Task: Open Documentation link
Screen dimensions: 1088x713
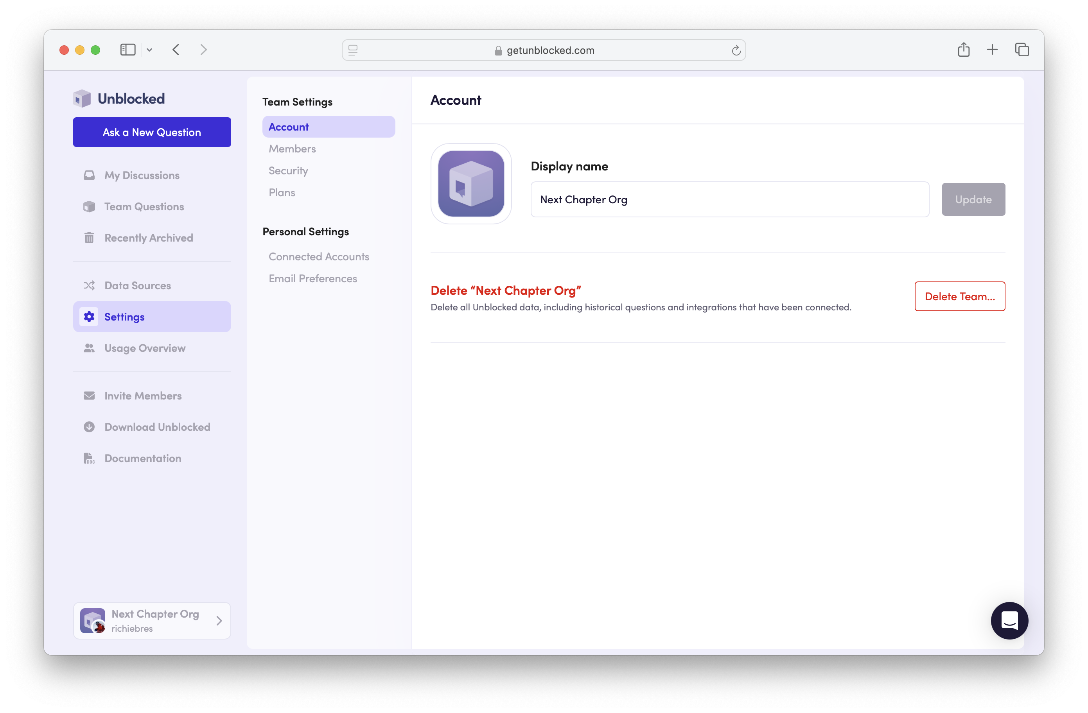Action: (152, 459)
